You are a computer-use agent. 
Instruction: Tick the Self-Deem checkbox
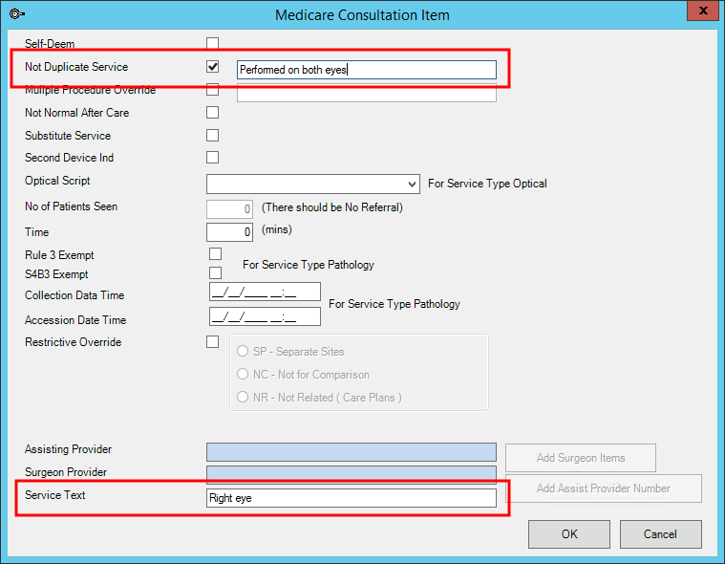tap(213, 43)
